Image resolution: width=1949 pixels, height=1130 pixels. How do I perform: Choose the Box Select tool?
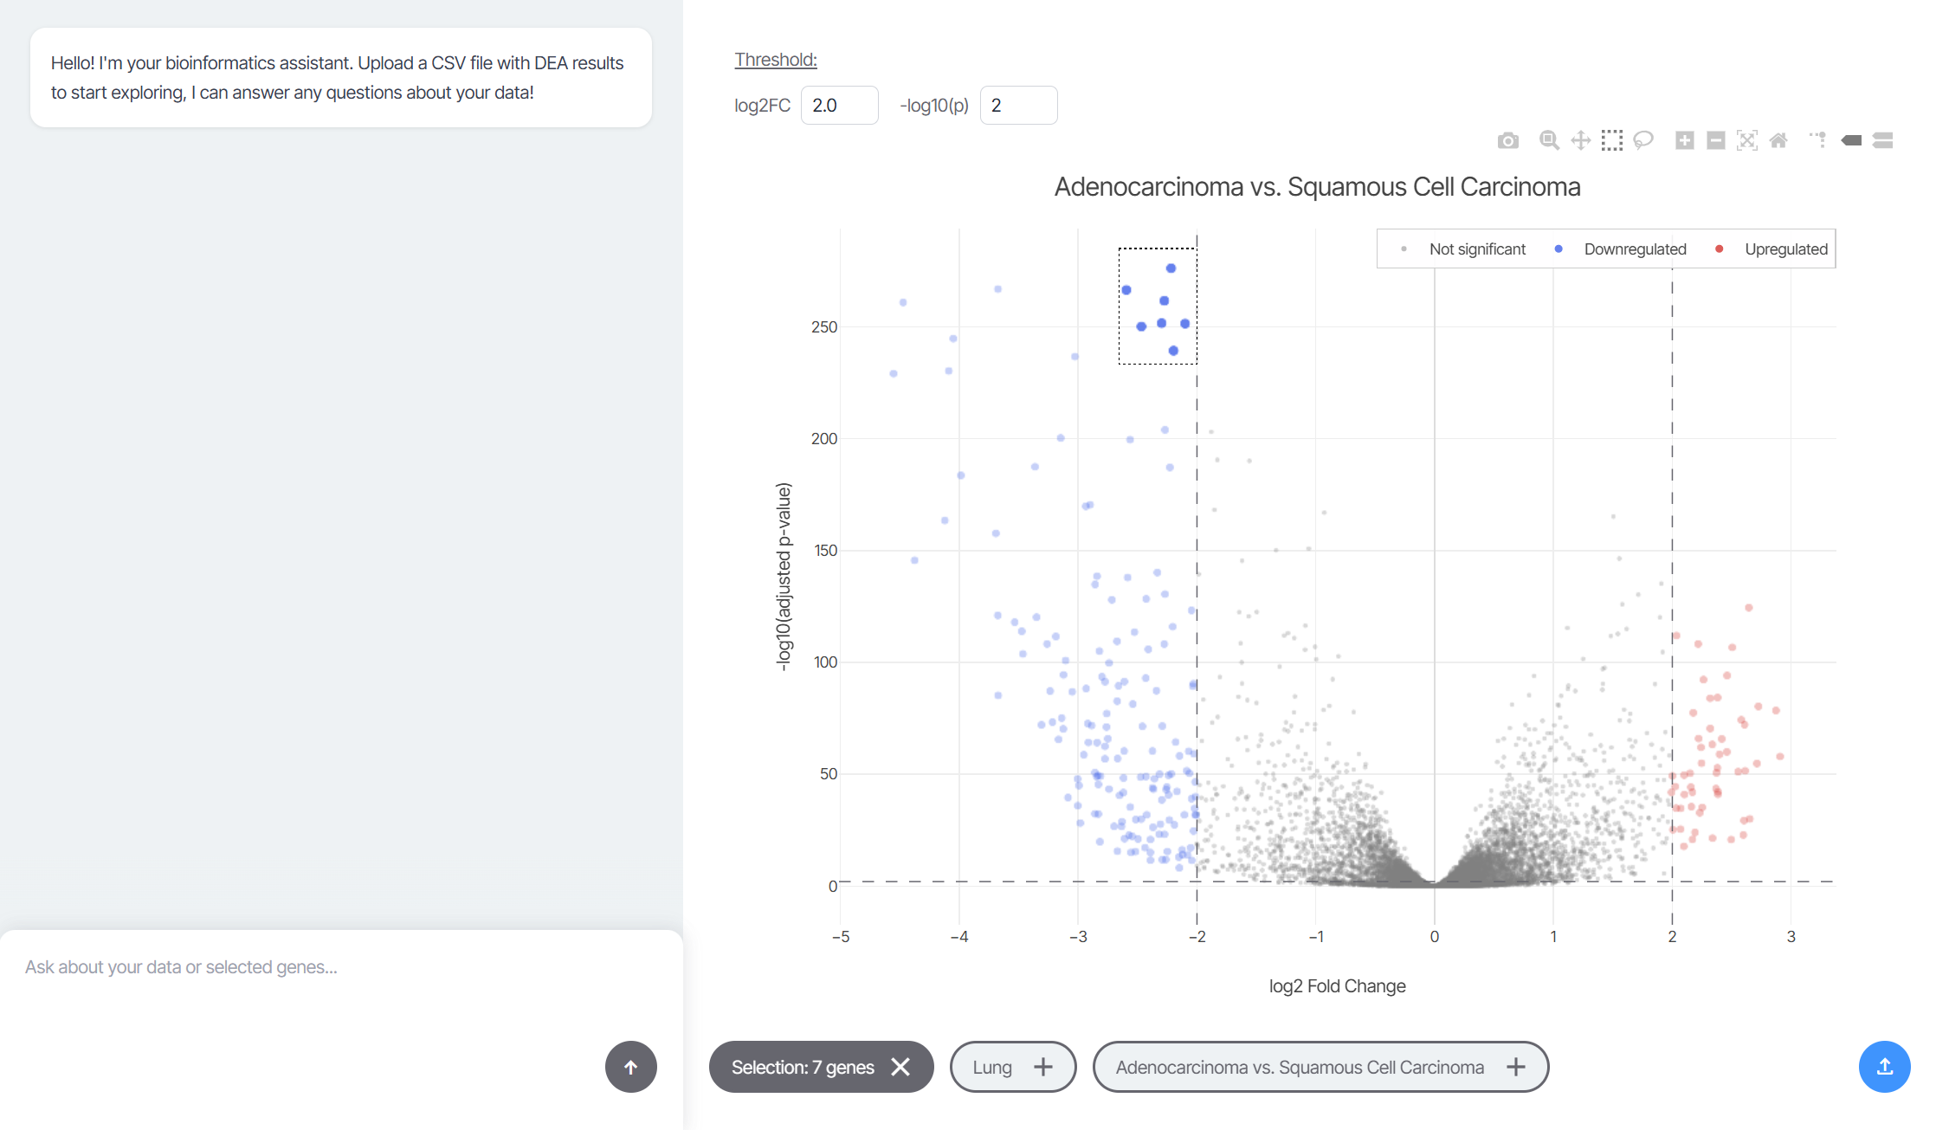(1611, 140)
